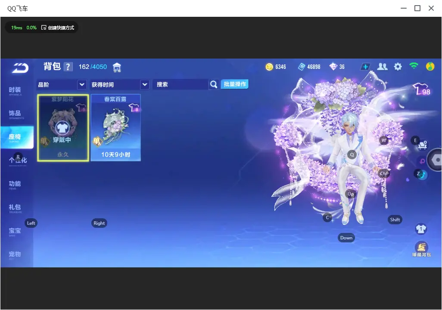Click the 19ms latency readout
The height and width of the screenshot is (310, 442).
17,28
